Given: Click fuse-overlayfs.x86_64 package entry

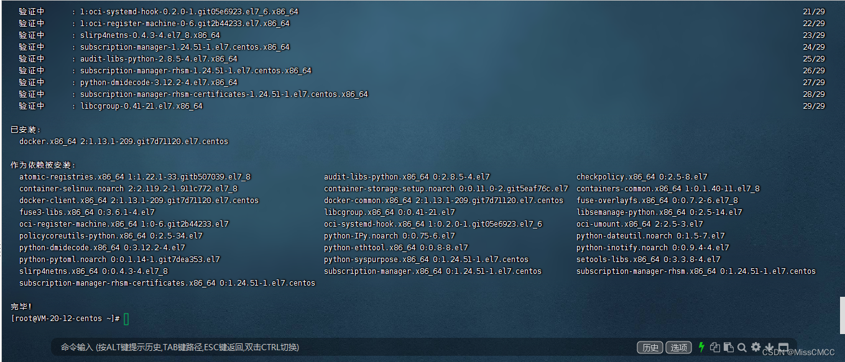Looking at the screenshot, I should [x=657, y=201].
